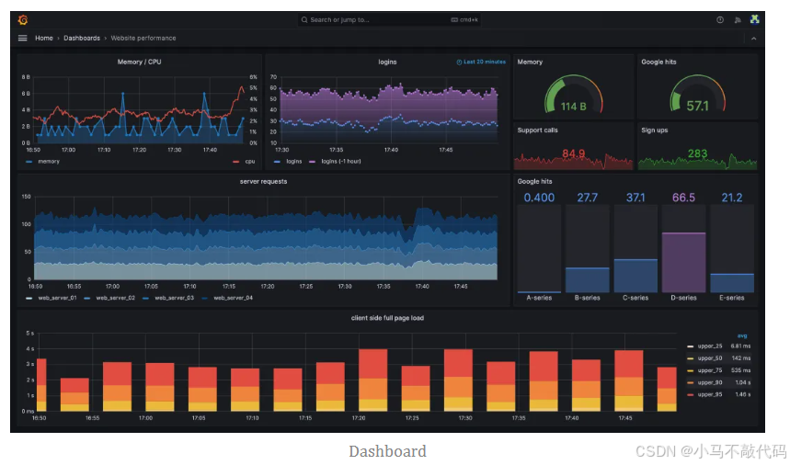This screenshot has height=465, width=790.
Task: Toggle the logins series legend label
Action: click(294, 162)
